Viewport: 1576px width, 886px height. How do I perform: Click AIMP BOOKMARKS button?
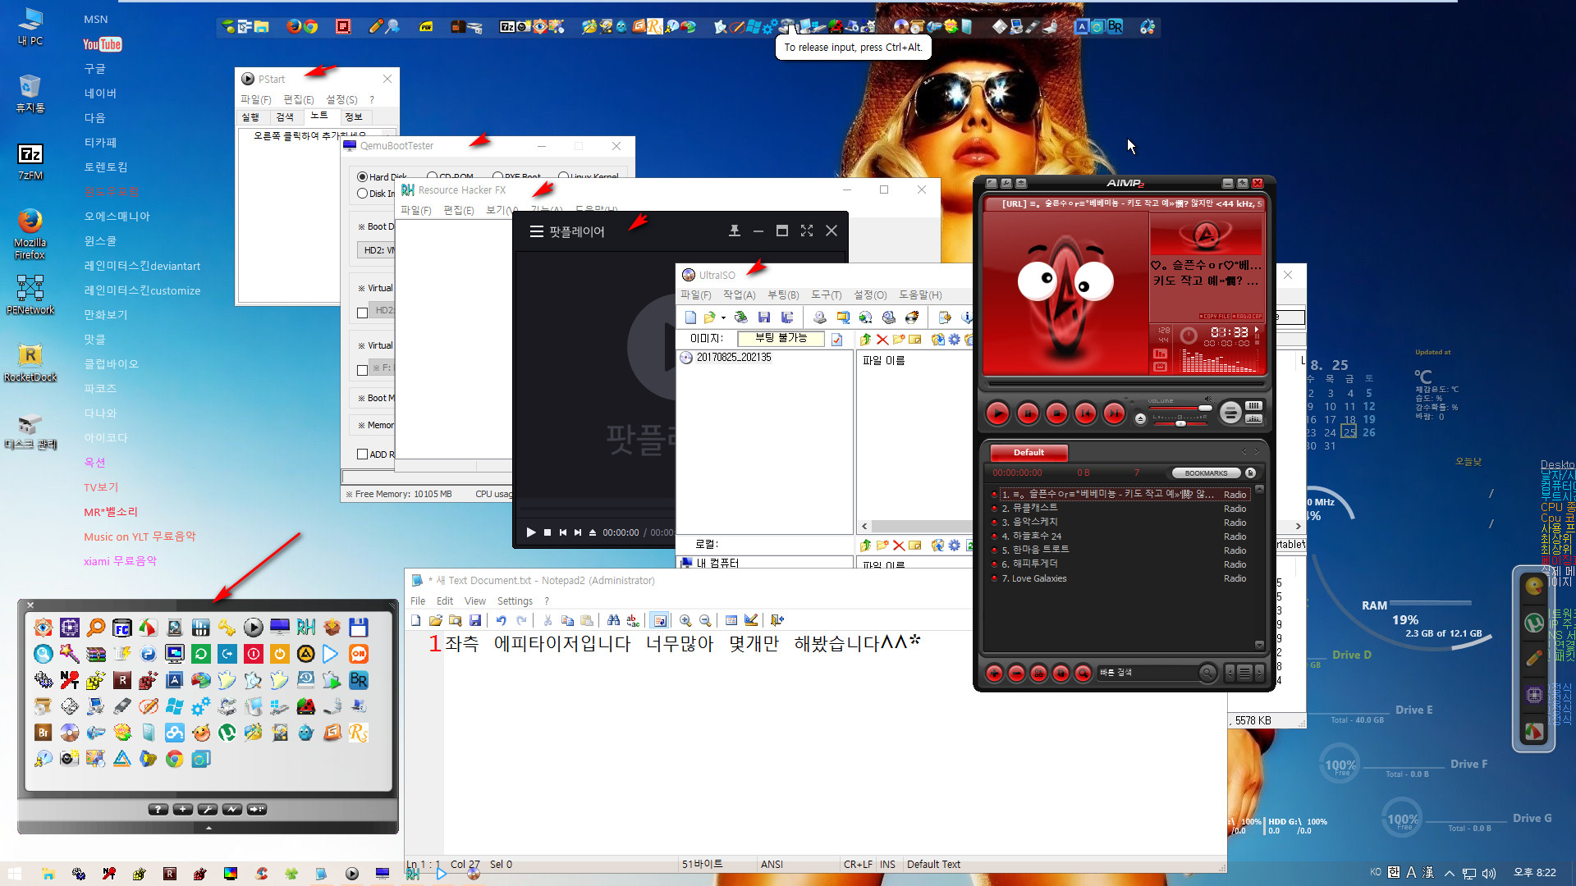[1206, 473]
